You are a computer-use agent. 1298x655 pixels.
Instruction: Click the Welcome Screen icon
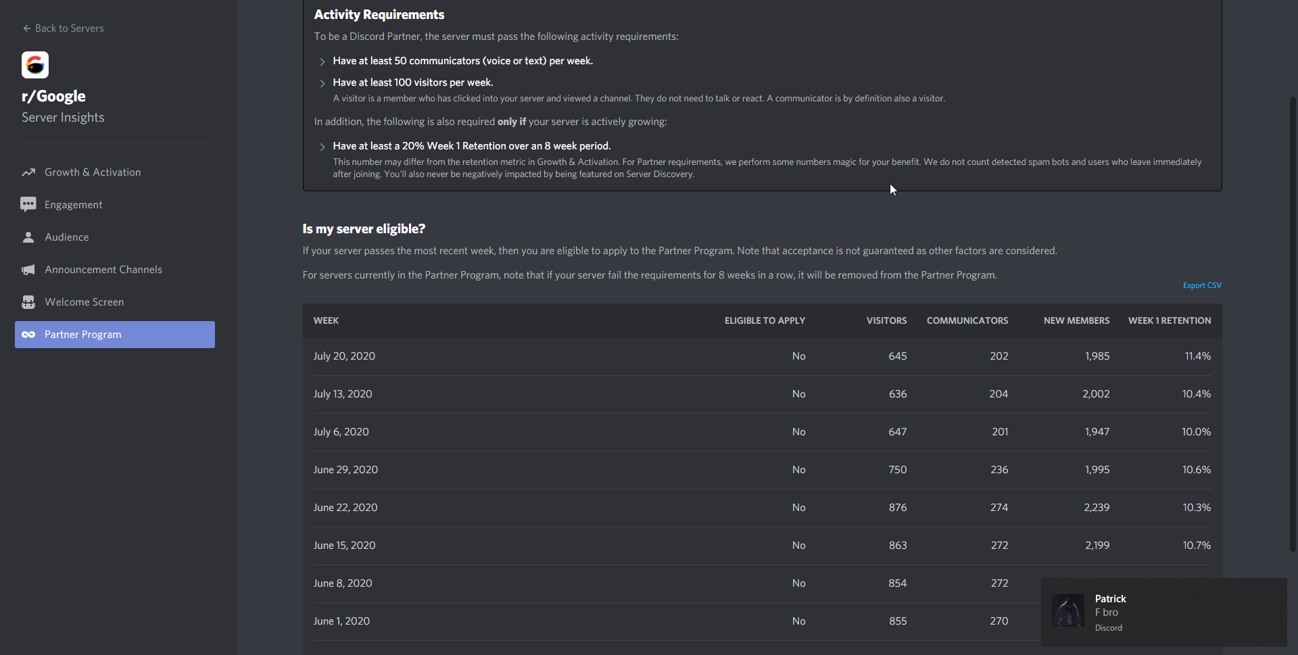coord(28,302)
